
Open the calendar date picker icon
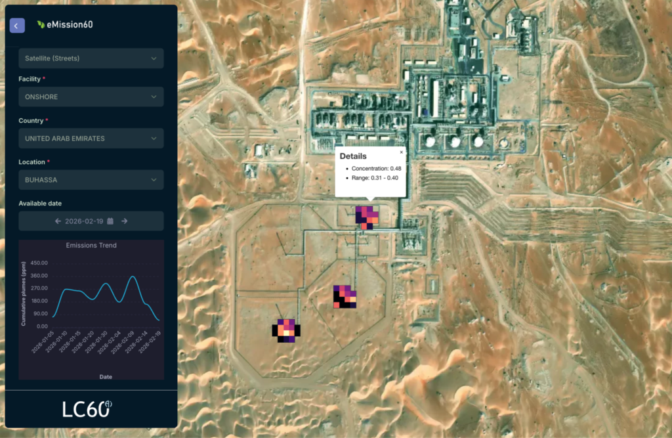(x=110, y=221)
